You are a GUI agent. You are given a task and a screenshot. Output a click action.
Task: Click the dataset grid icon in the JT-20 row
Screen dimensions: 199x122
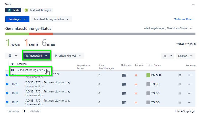click(x=124, y=84)
